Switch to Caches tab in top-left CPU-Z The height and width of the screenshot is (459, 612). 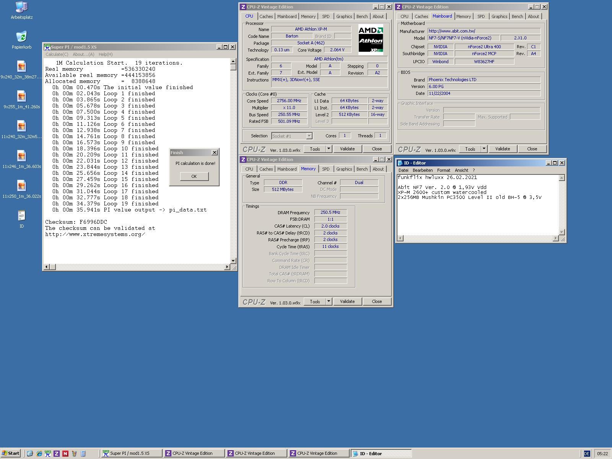(266, 16)
